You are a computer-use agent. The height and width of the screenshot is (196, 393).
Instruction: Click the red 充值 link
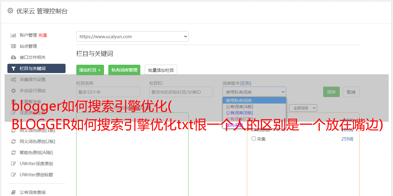tap(42, 35)
